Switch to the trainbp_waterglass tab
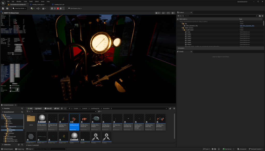 tap(38, 5)
